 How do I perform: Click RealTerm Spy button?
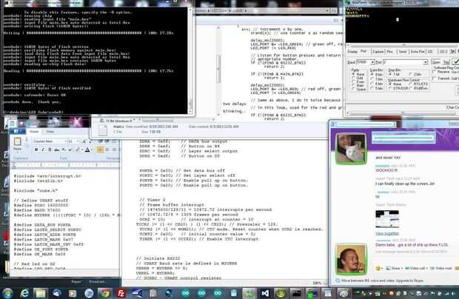click(x=446, y=62)
